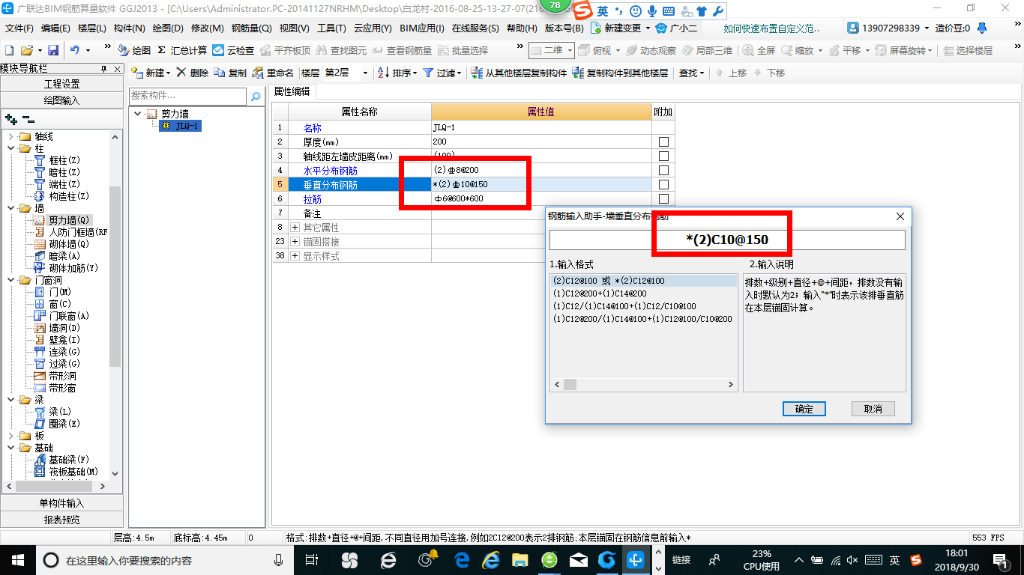Select format example (1)C12@200+(1)C14@200
Viewport: 1024px width, 575px height.
click(x=599, y=293)
